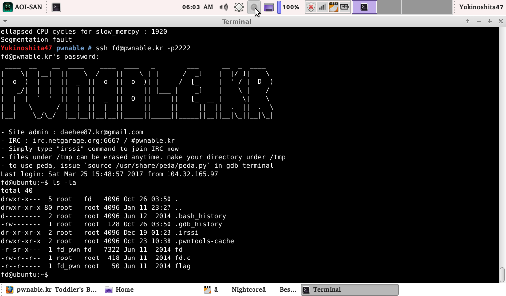506x296 pixels.
Task: Click the "flag" file entry
Action: (183, 266)
